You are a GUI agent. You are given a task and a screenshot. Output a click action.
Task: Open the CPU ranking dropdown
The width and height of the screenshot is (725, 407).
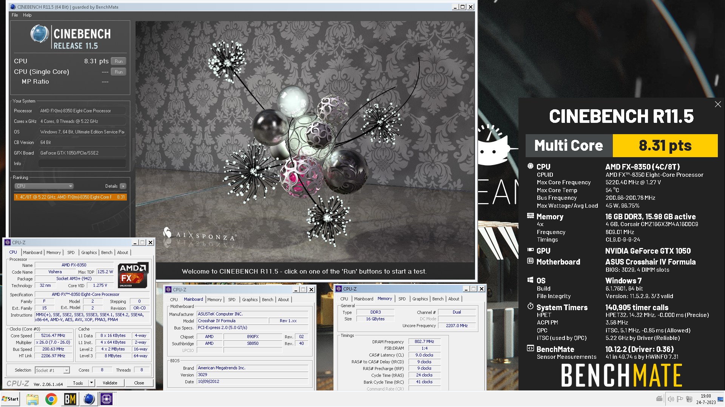[x=44, y=186]
